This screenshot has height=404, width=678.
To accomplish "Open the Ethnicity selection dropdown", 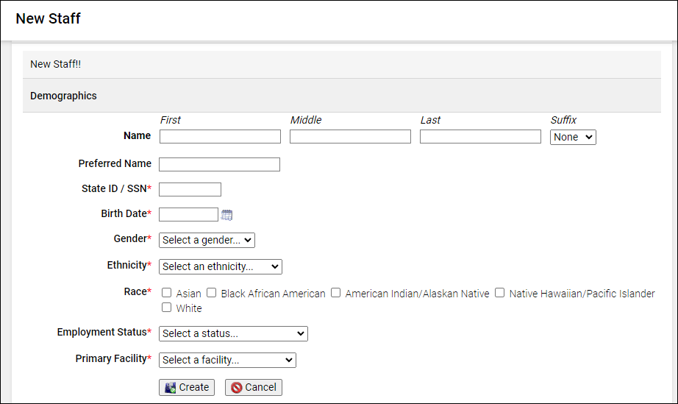I will tap(220, 266).
